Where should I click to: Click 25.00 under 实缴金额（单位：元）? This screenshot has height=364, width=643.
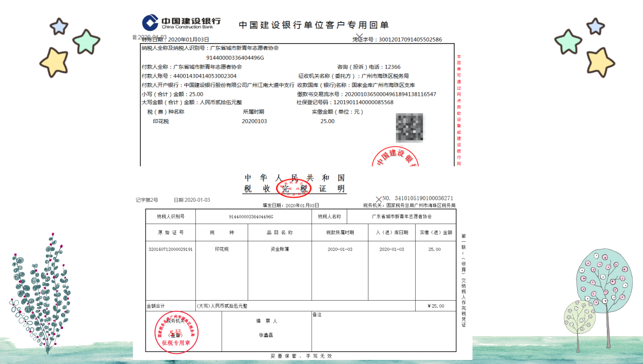coord(327,121)
